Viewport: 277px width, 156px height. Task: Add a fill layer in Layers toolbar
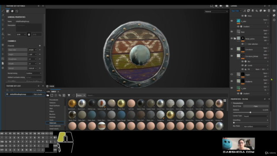257,11
